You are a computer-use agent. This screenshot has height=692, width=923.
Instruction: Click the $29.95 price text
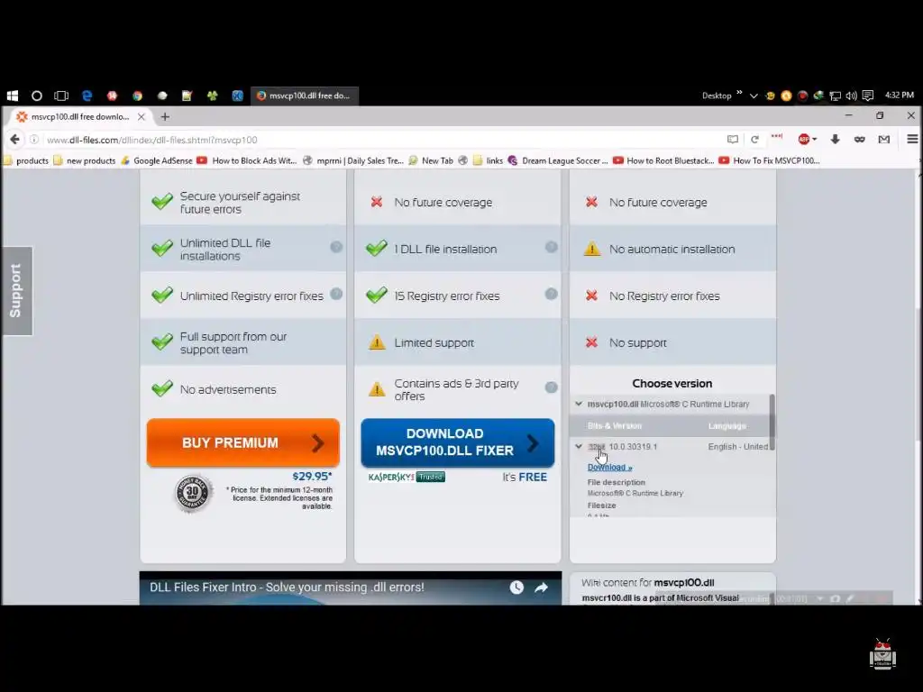(312, 476)
